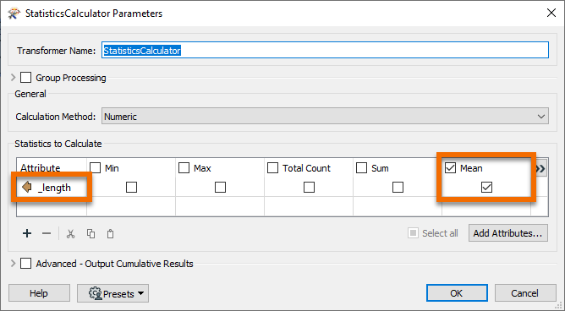Open the Presets dropdown menu
Image resolution: width=565 pixels, height=311 pixels.
[x=112, y=293]
